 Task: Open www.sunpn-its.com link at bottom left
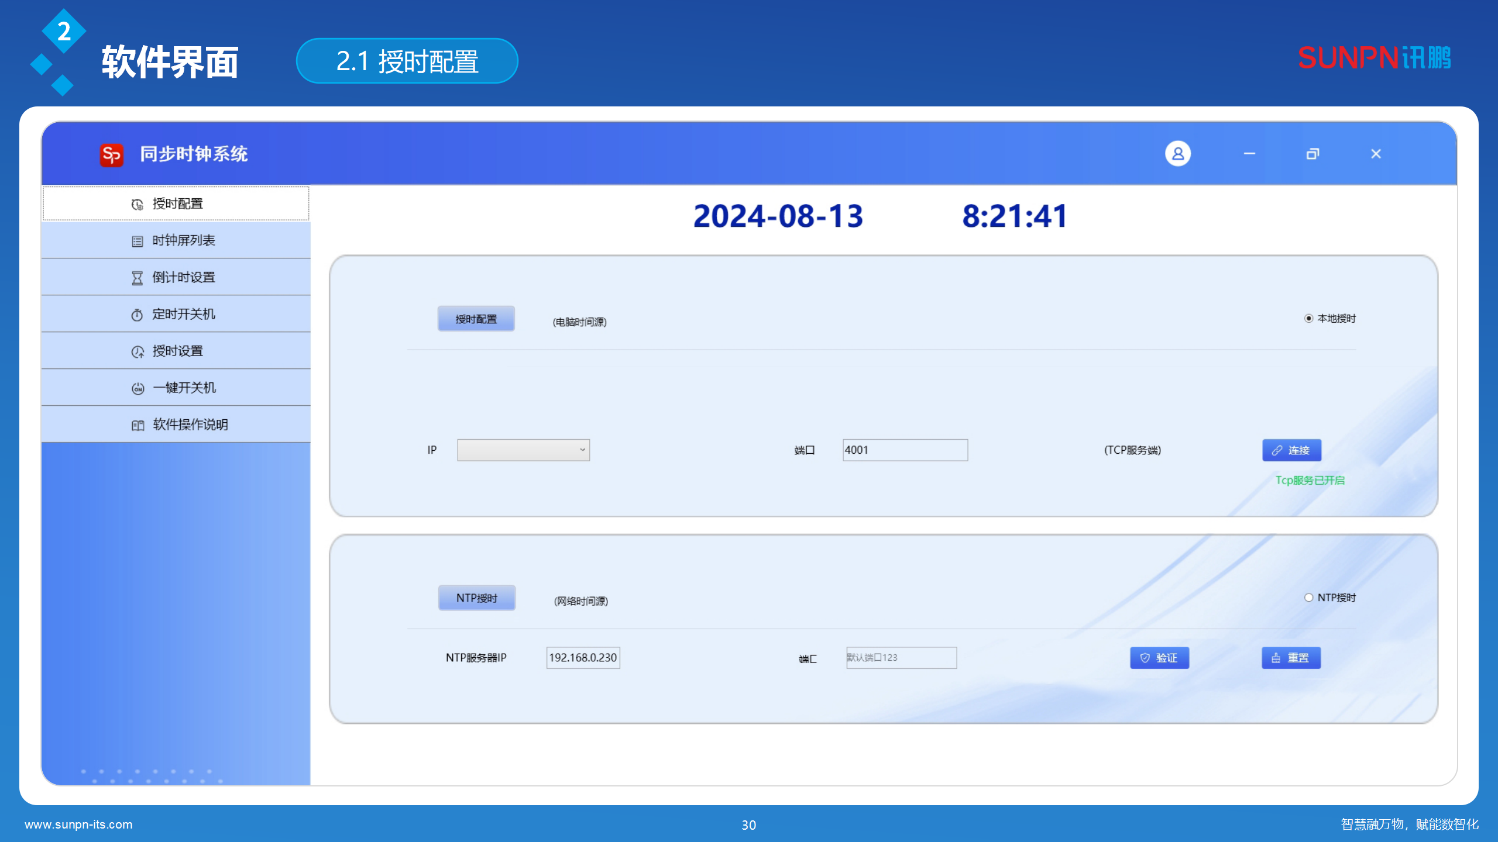(80, 824)
